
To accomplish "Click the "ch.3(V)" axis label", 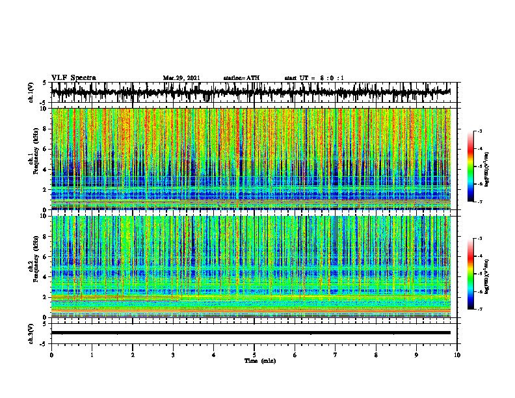I will [31, 334].
